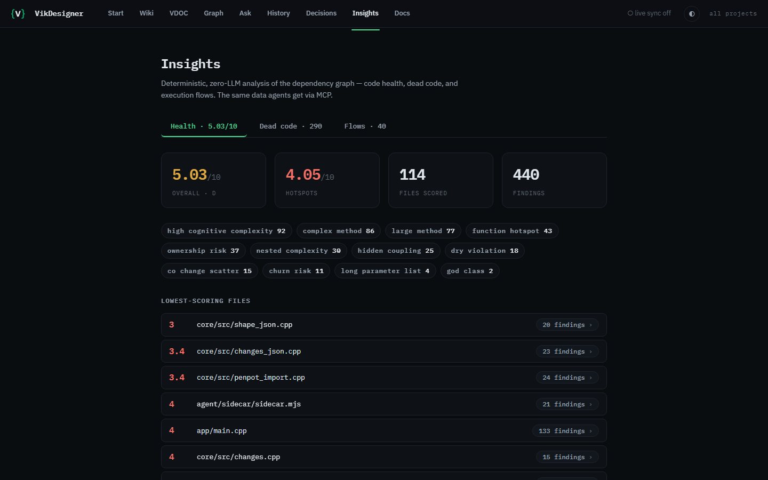The width and height of the screenshot is (768, 480).
Task: Select the large method 77 chip
Action: coord(423,231)
